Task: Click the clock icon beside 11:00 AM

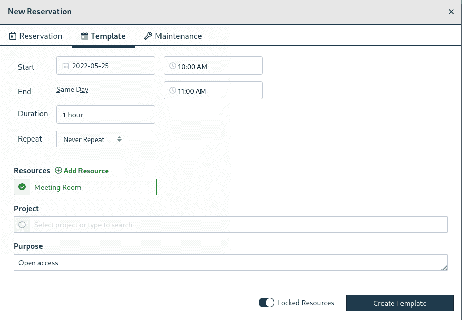Action: point(173,90)
